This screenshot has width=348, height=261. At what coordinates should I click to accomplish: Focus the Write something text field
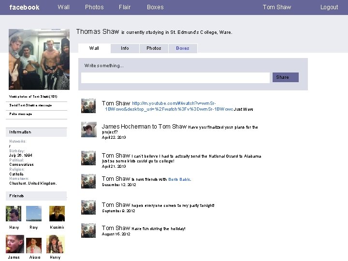click(x=175, y=78)
